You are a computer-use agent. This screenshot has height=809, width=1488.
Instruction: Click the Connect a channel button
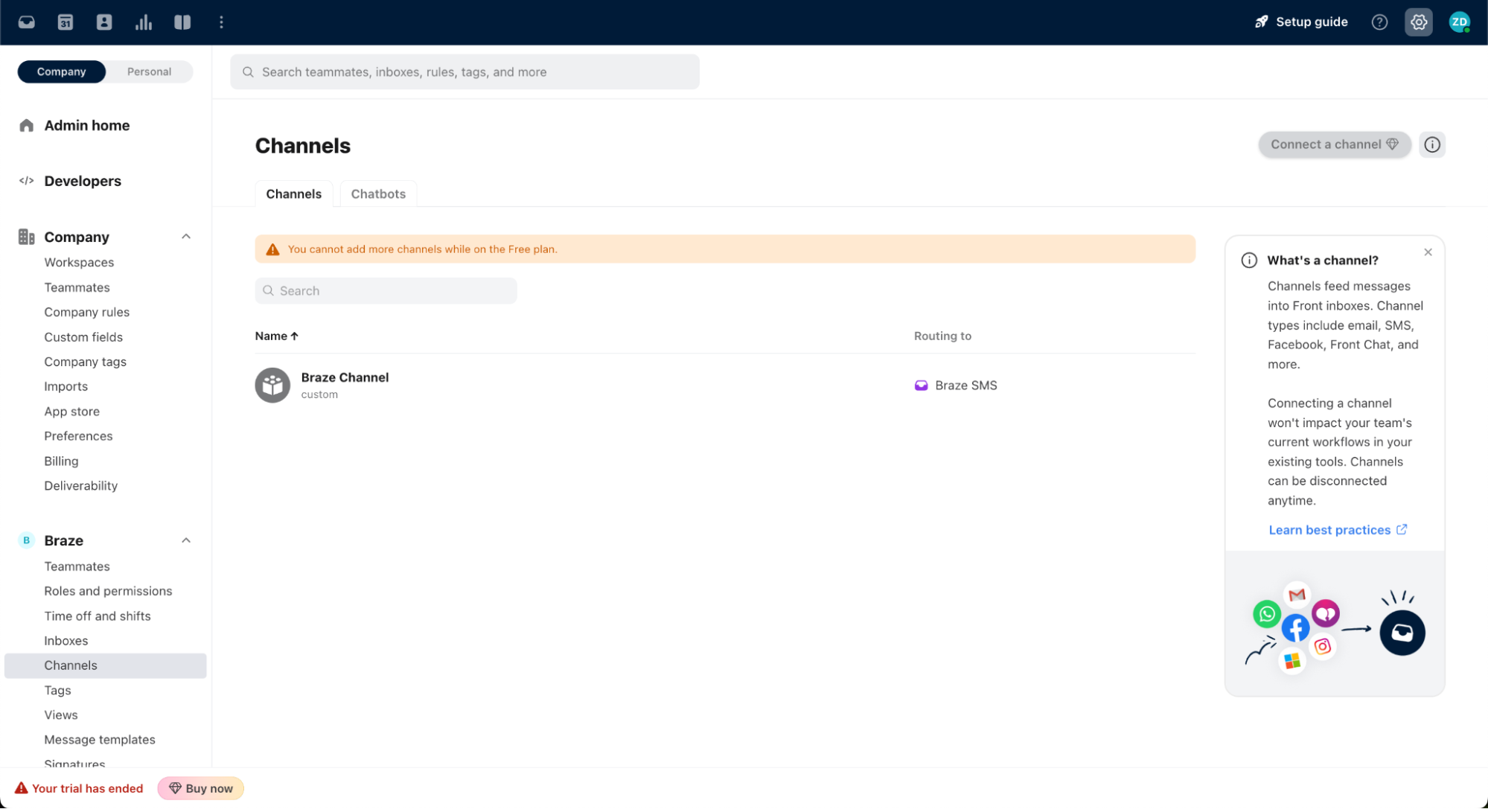tap(1334, 144)
